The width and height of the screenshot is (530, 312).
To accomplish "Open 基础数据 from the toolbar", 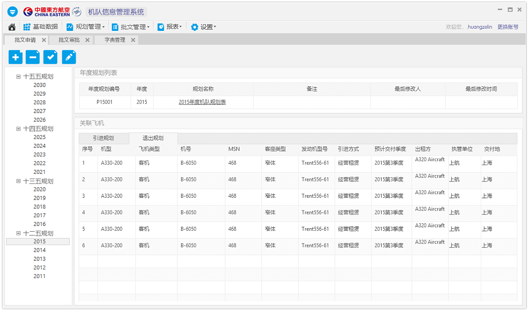I will 41,27.
